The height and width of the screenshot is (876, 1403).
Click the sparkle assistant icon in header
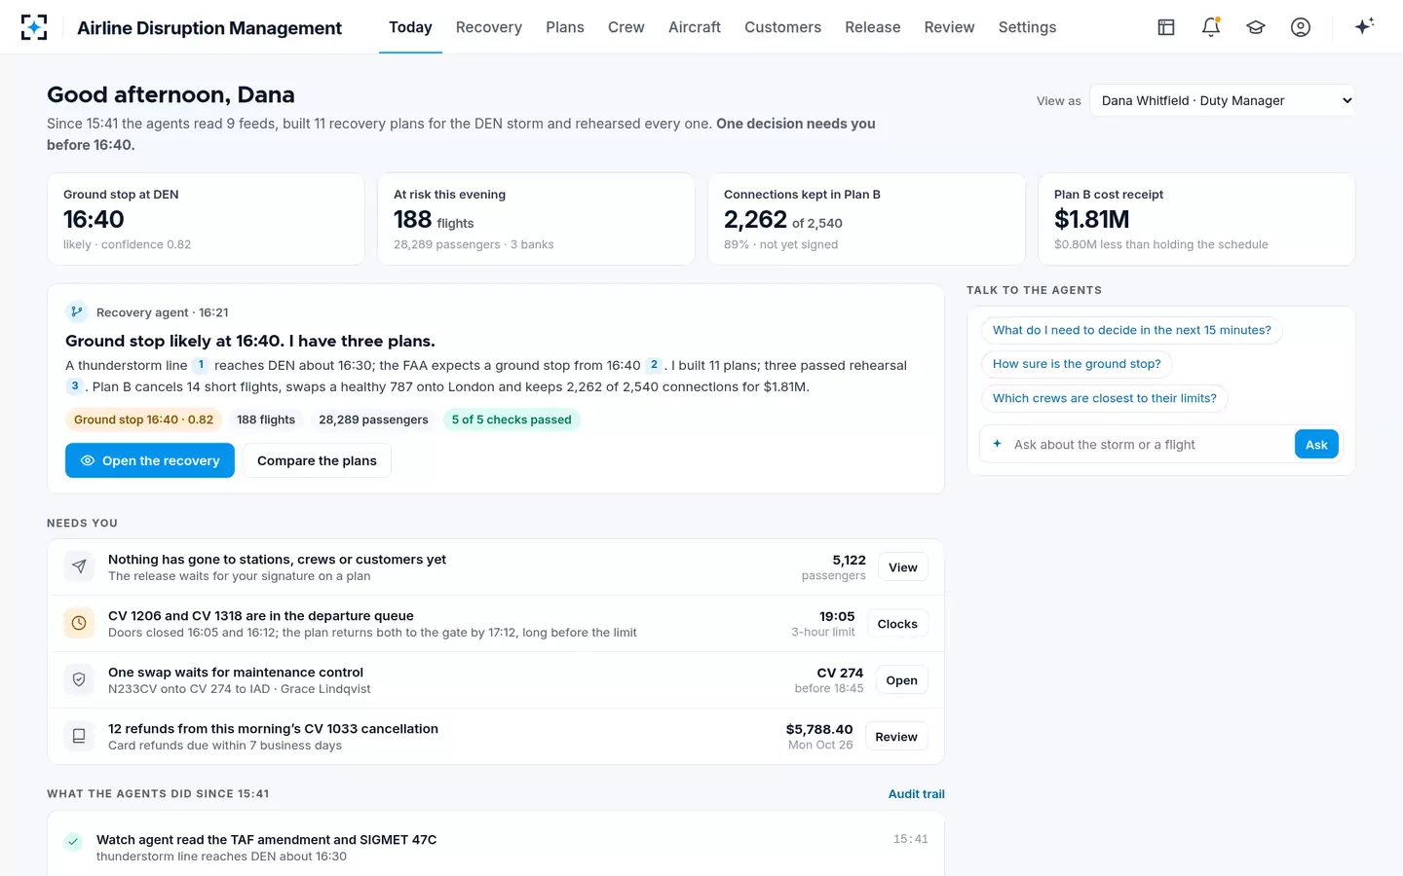click(1364, 26)
